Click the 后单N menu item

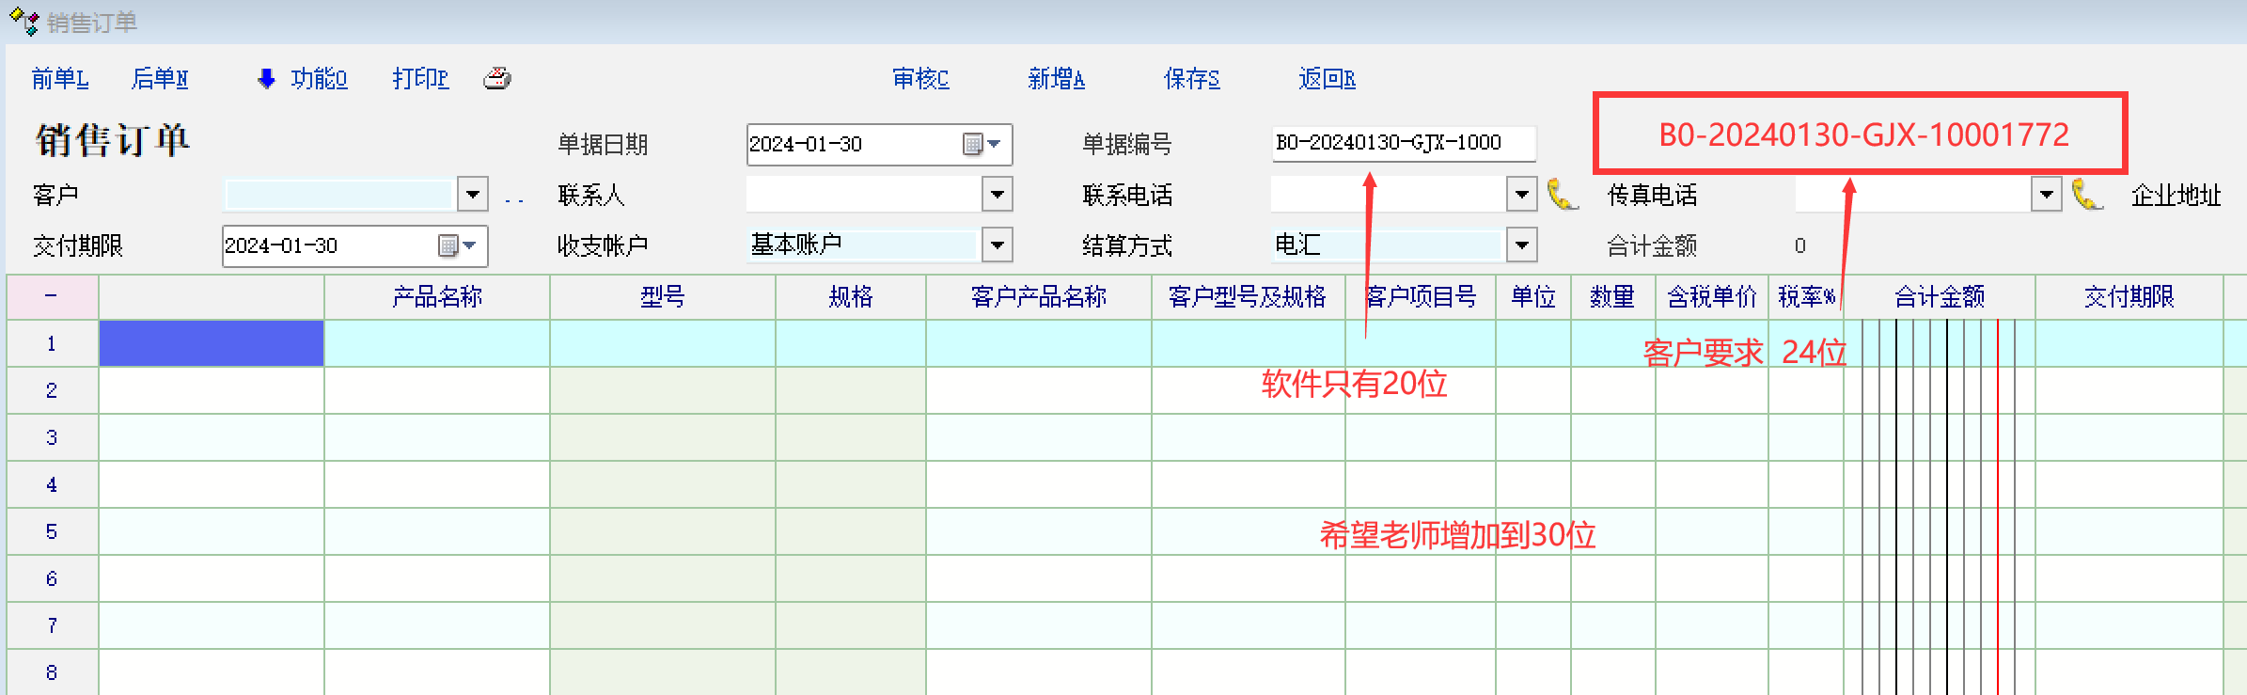pos(160,79)
